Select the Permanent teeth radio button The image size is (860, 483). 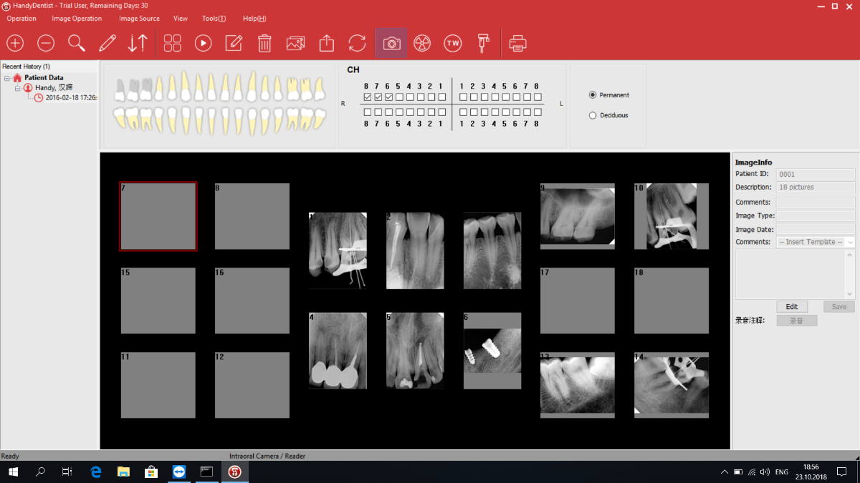(x=593, y=95)
